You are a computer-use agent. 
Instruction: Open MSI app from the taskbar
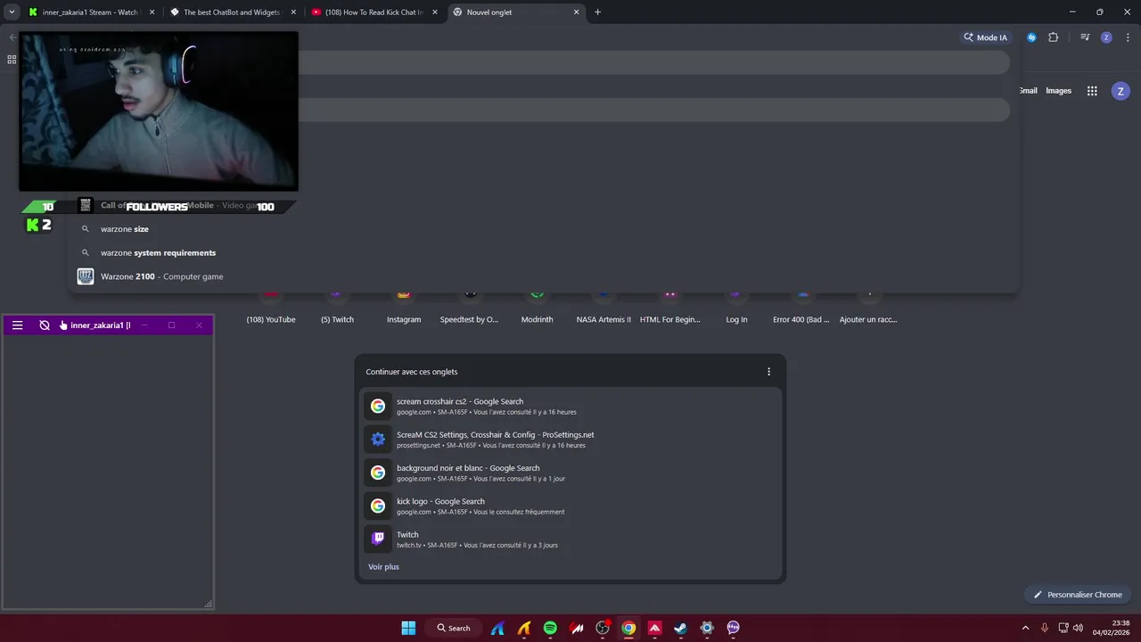click(x=576, y=628)
